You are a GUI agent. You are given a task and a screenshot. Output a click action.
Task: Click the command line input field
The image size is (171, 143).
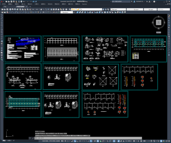(x=88, y=138)
